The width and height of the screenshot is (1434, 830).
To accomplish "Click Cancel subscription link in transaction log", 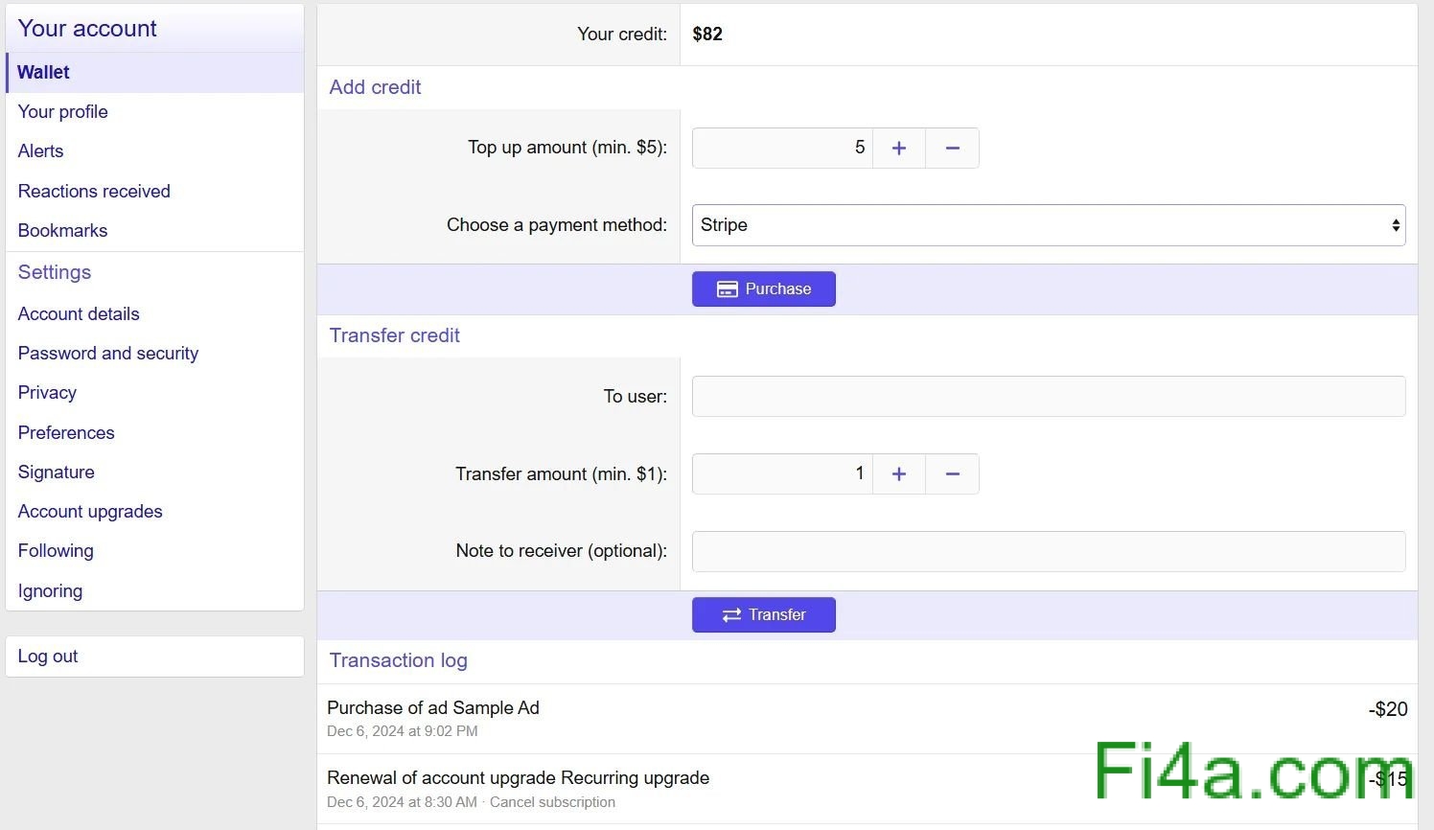I will click(x=552, y=802).
